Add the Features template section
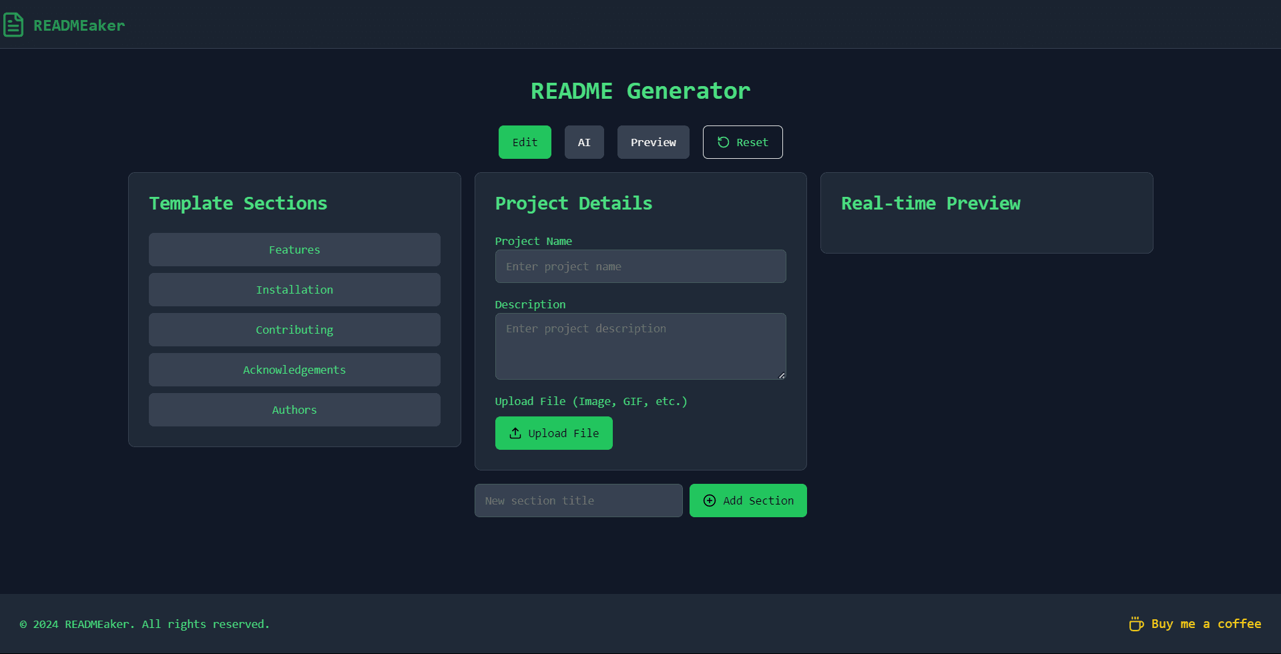This screenshot has height=654, width=1281. point(294,250)
